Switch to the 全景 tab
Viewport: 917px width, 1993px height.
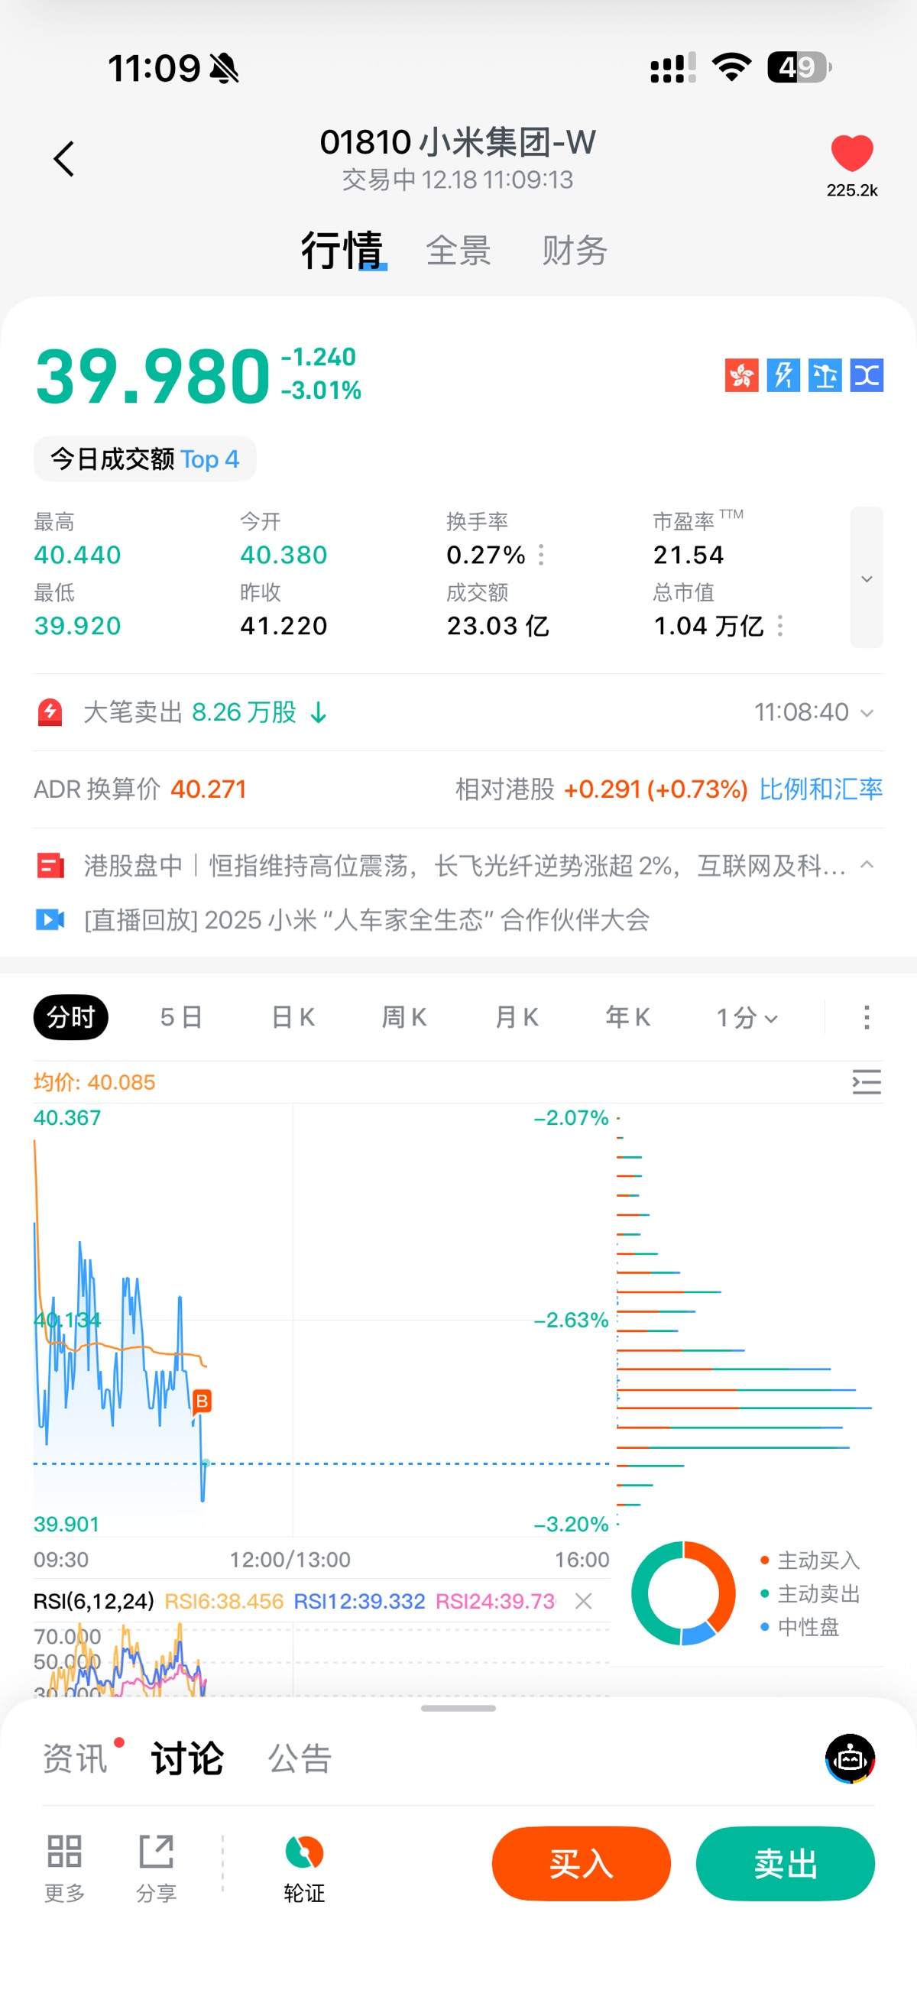458,251
